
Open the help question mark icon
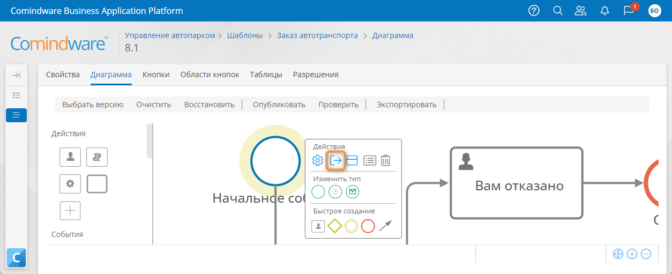534,11
